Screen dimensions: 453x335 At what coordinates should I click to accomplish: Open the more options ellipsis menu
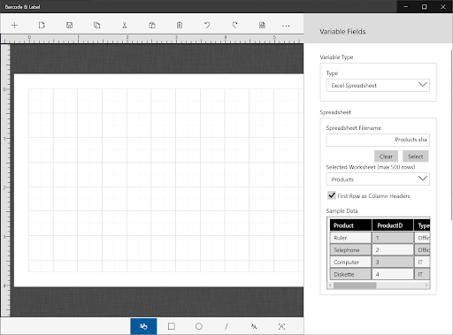point(286,26)
